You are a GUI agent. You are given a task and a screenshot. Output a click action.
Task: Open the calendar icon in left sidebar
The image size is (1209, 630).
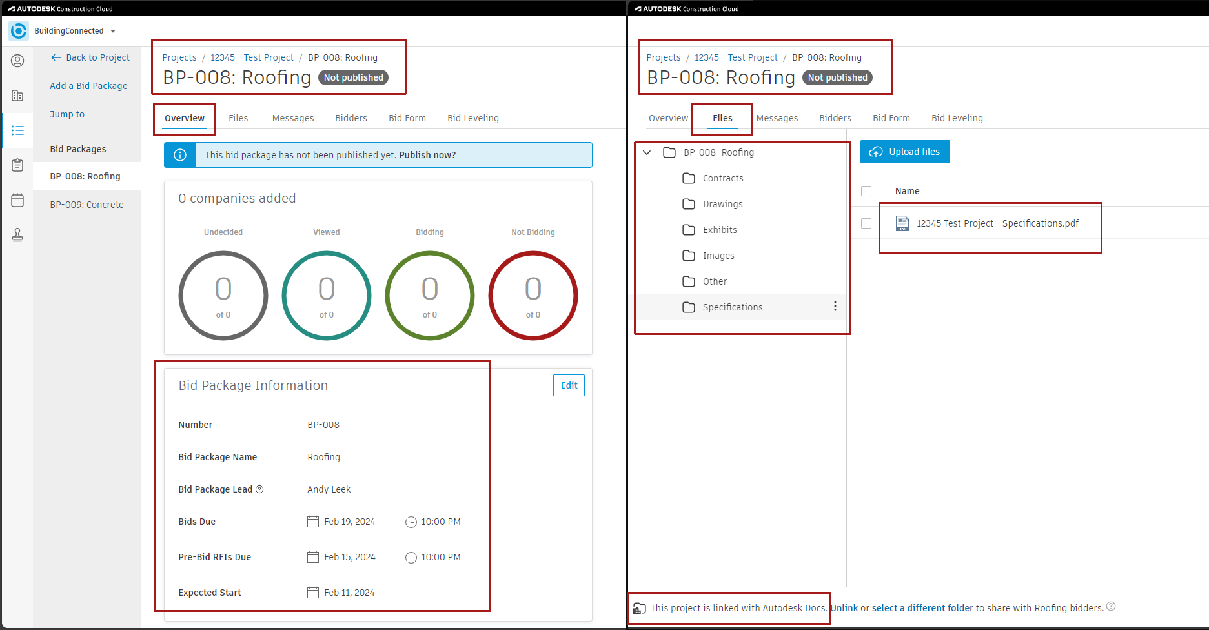[17, 200]
